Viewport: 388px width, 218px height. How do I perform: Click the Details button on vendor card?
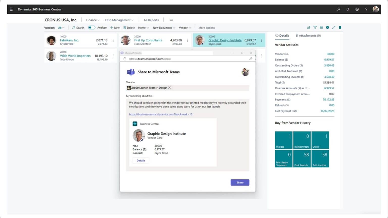[x=141, y=160]
